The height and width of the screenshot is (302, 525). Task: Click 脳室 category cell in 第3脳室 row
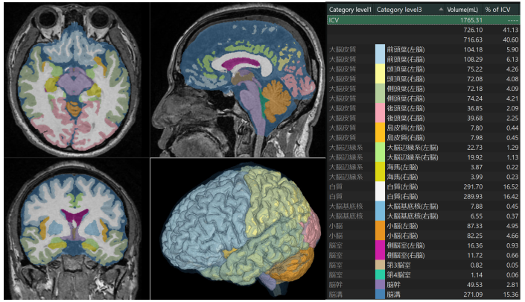click(x=336, y=265)
